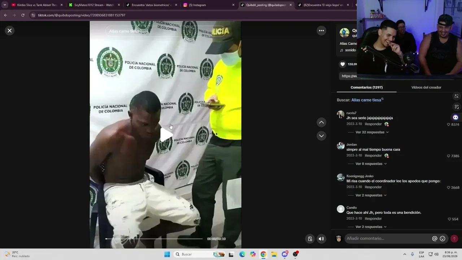462x260 pixels.
Task: Insert a mention with the @ icon
Action: pyautogui.click(x=435, y=239)
